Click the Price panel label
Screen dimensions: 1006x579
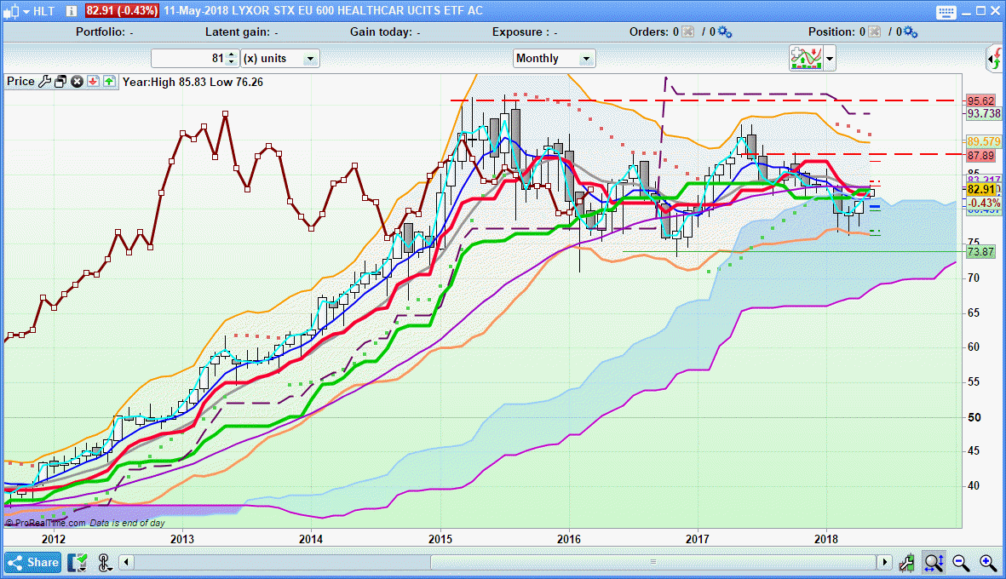coord(20,82)
